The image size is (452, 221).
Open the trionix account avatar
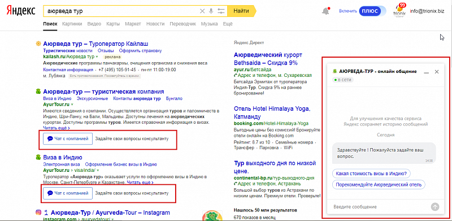(399, 11)
